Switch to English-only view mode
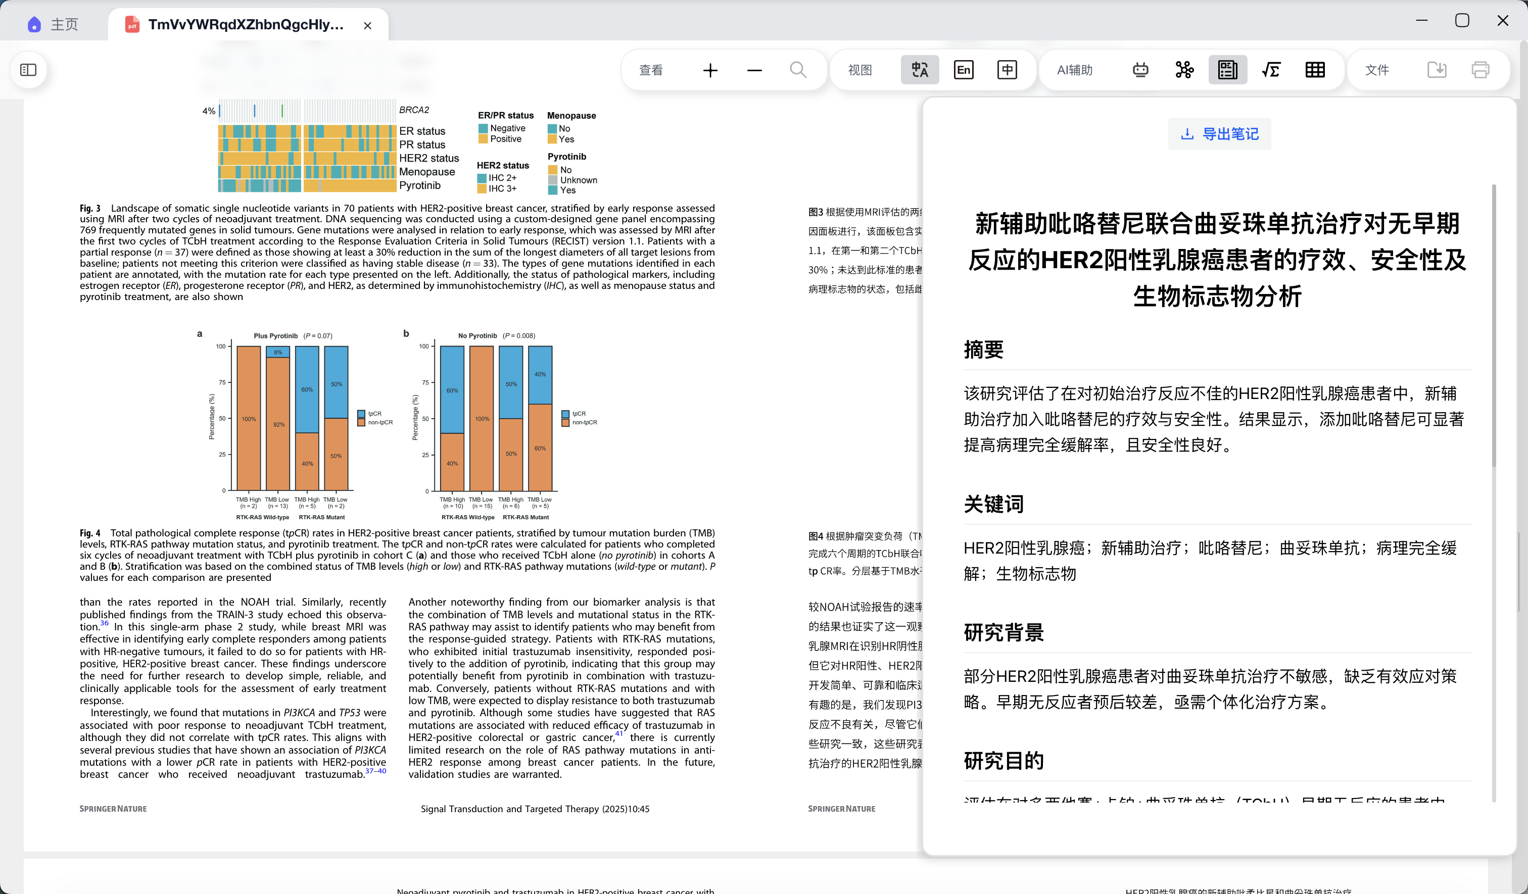The height and width of the screenshot is (894, 1528). click(x=963, y=70)
